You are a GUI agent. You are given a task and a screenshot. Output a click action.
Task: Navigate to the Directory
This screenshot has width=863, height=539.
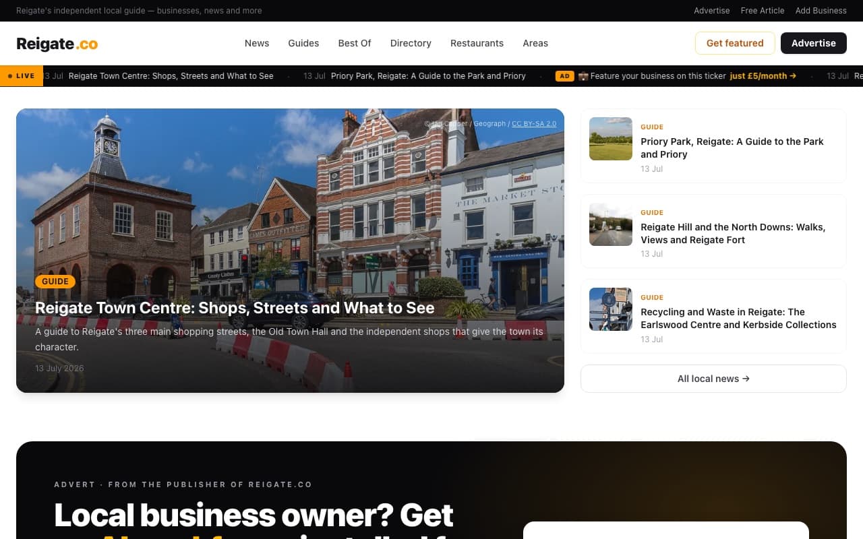pos(411,43)
